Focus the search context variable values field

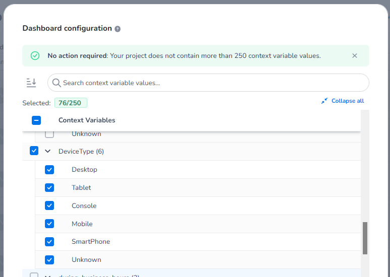coord(212,83)
